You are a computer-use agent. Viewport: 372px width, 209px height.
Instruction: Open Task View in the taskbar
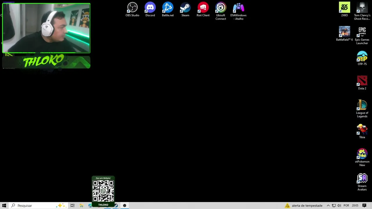click(x=72, y=206)
